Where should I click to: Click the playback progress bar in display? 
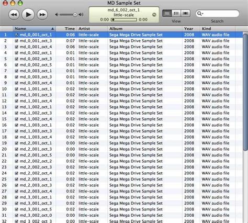[124, 20]
